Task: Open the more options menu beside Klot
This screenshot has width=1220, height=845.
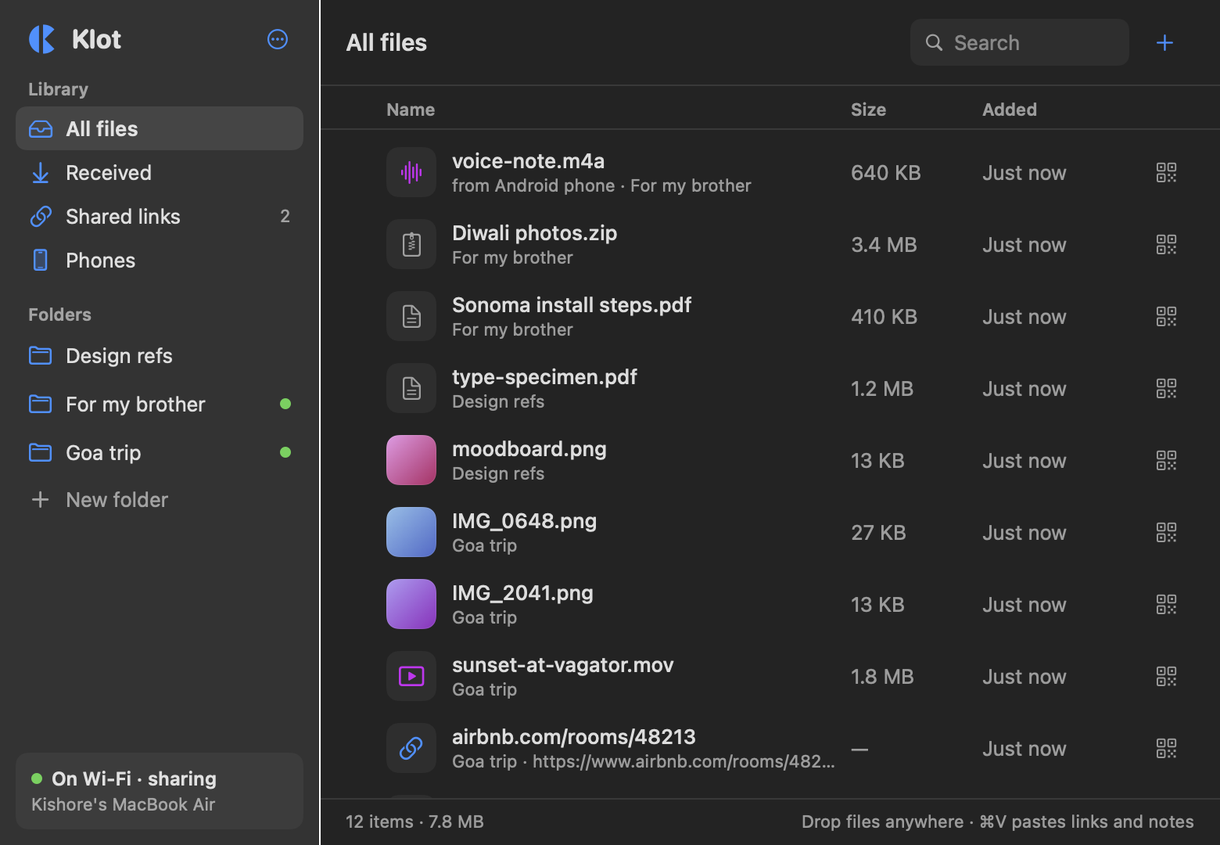Action: (x=278, y=39)
